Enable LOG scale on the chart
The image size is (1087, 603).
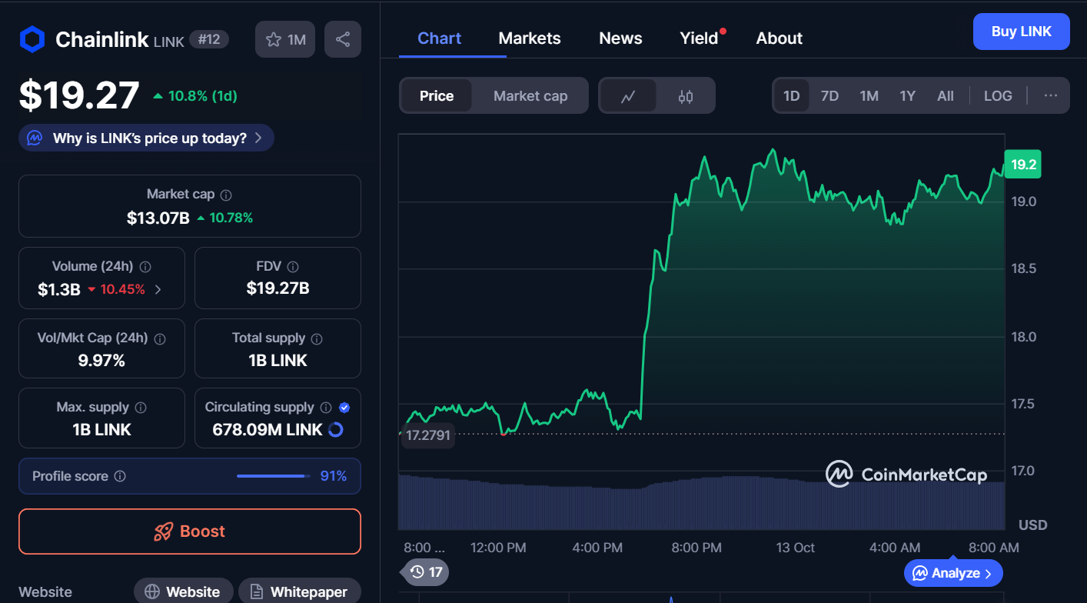(997, 96)
